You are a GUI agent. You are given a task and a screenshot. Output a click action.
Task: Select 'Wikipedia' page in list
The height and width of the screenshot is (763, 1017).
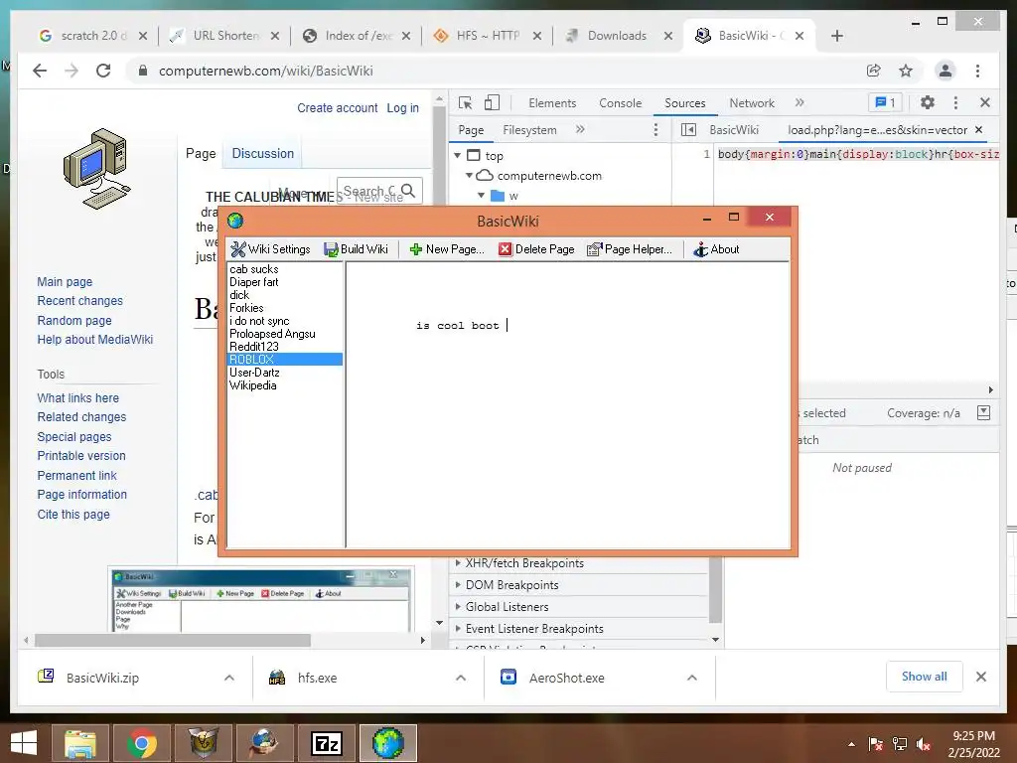click(253, 385)
